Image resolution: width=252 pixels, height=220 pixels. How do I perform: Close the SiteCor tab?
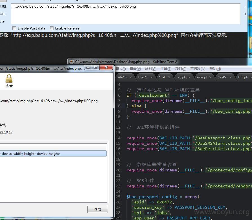click(131, 78)
